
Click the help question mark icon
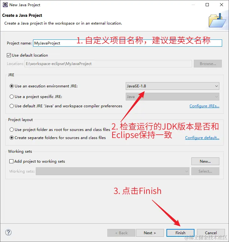8,232
